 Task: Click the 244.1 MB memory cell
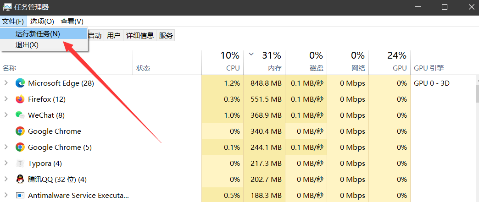tap(265, 147)
